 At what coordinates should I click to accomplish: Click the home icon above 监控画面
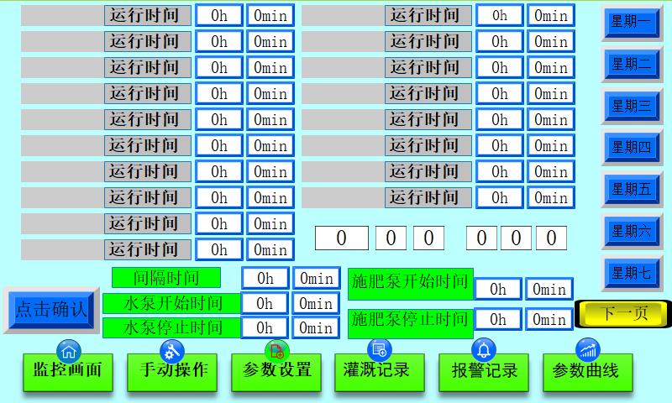tap(69, 352)
